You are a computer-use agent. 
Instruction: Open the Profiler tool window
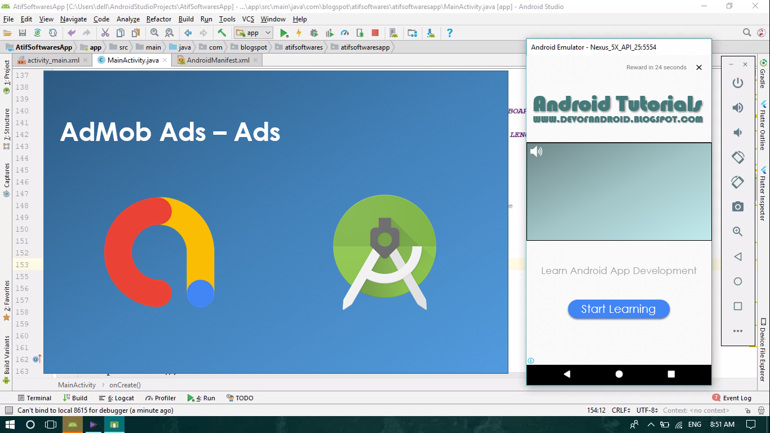tap(161, 398)
